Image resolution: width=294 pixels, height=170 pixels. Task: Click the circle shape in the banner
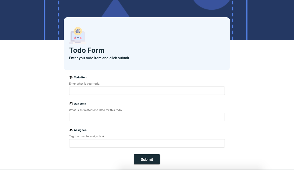pyautogui.click(x=212, y=5)
